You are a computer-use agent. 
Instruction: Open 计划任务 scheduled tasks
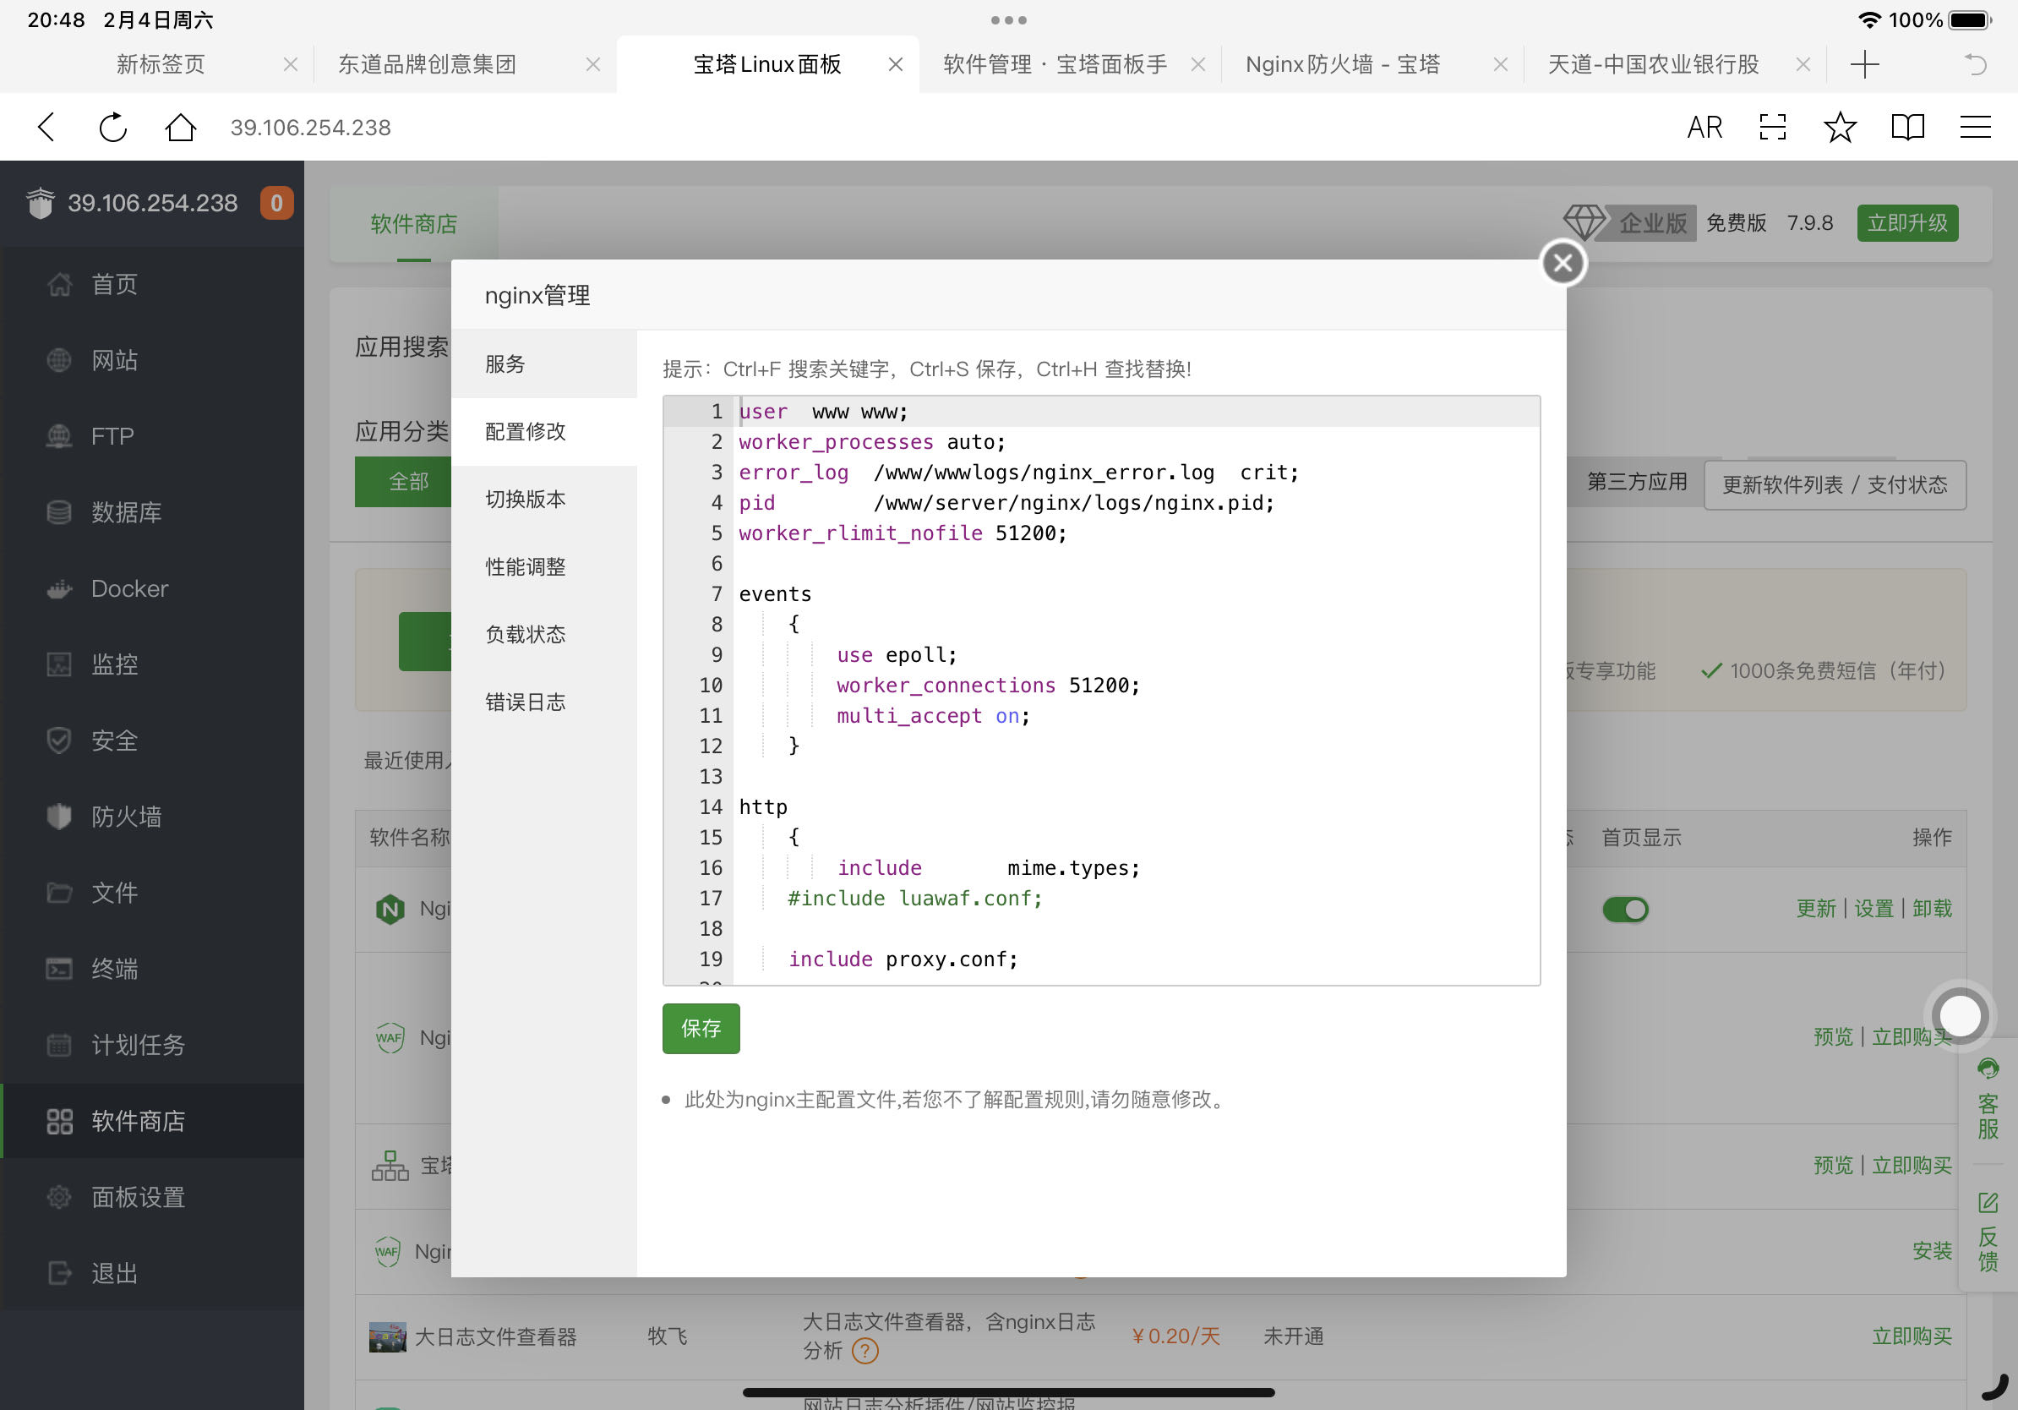point(137,1045)
